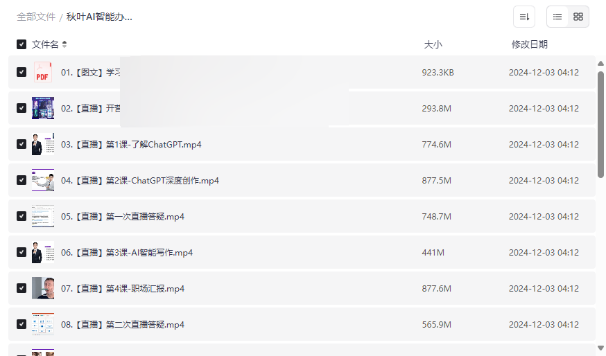Click the 修改日期 column header
The height and width of the screenshot is (356, 606).
pyautogui.click(x=529, y=44)
